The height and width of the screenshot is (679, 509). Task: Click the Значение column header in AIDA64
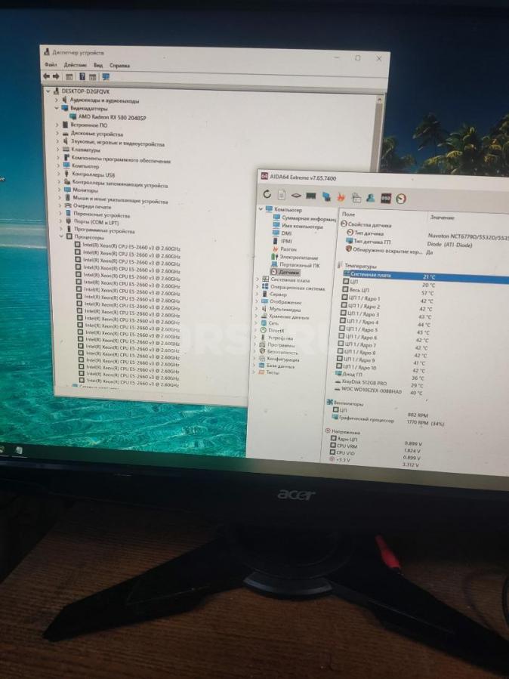click(x=442, y=218)
